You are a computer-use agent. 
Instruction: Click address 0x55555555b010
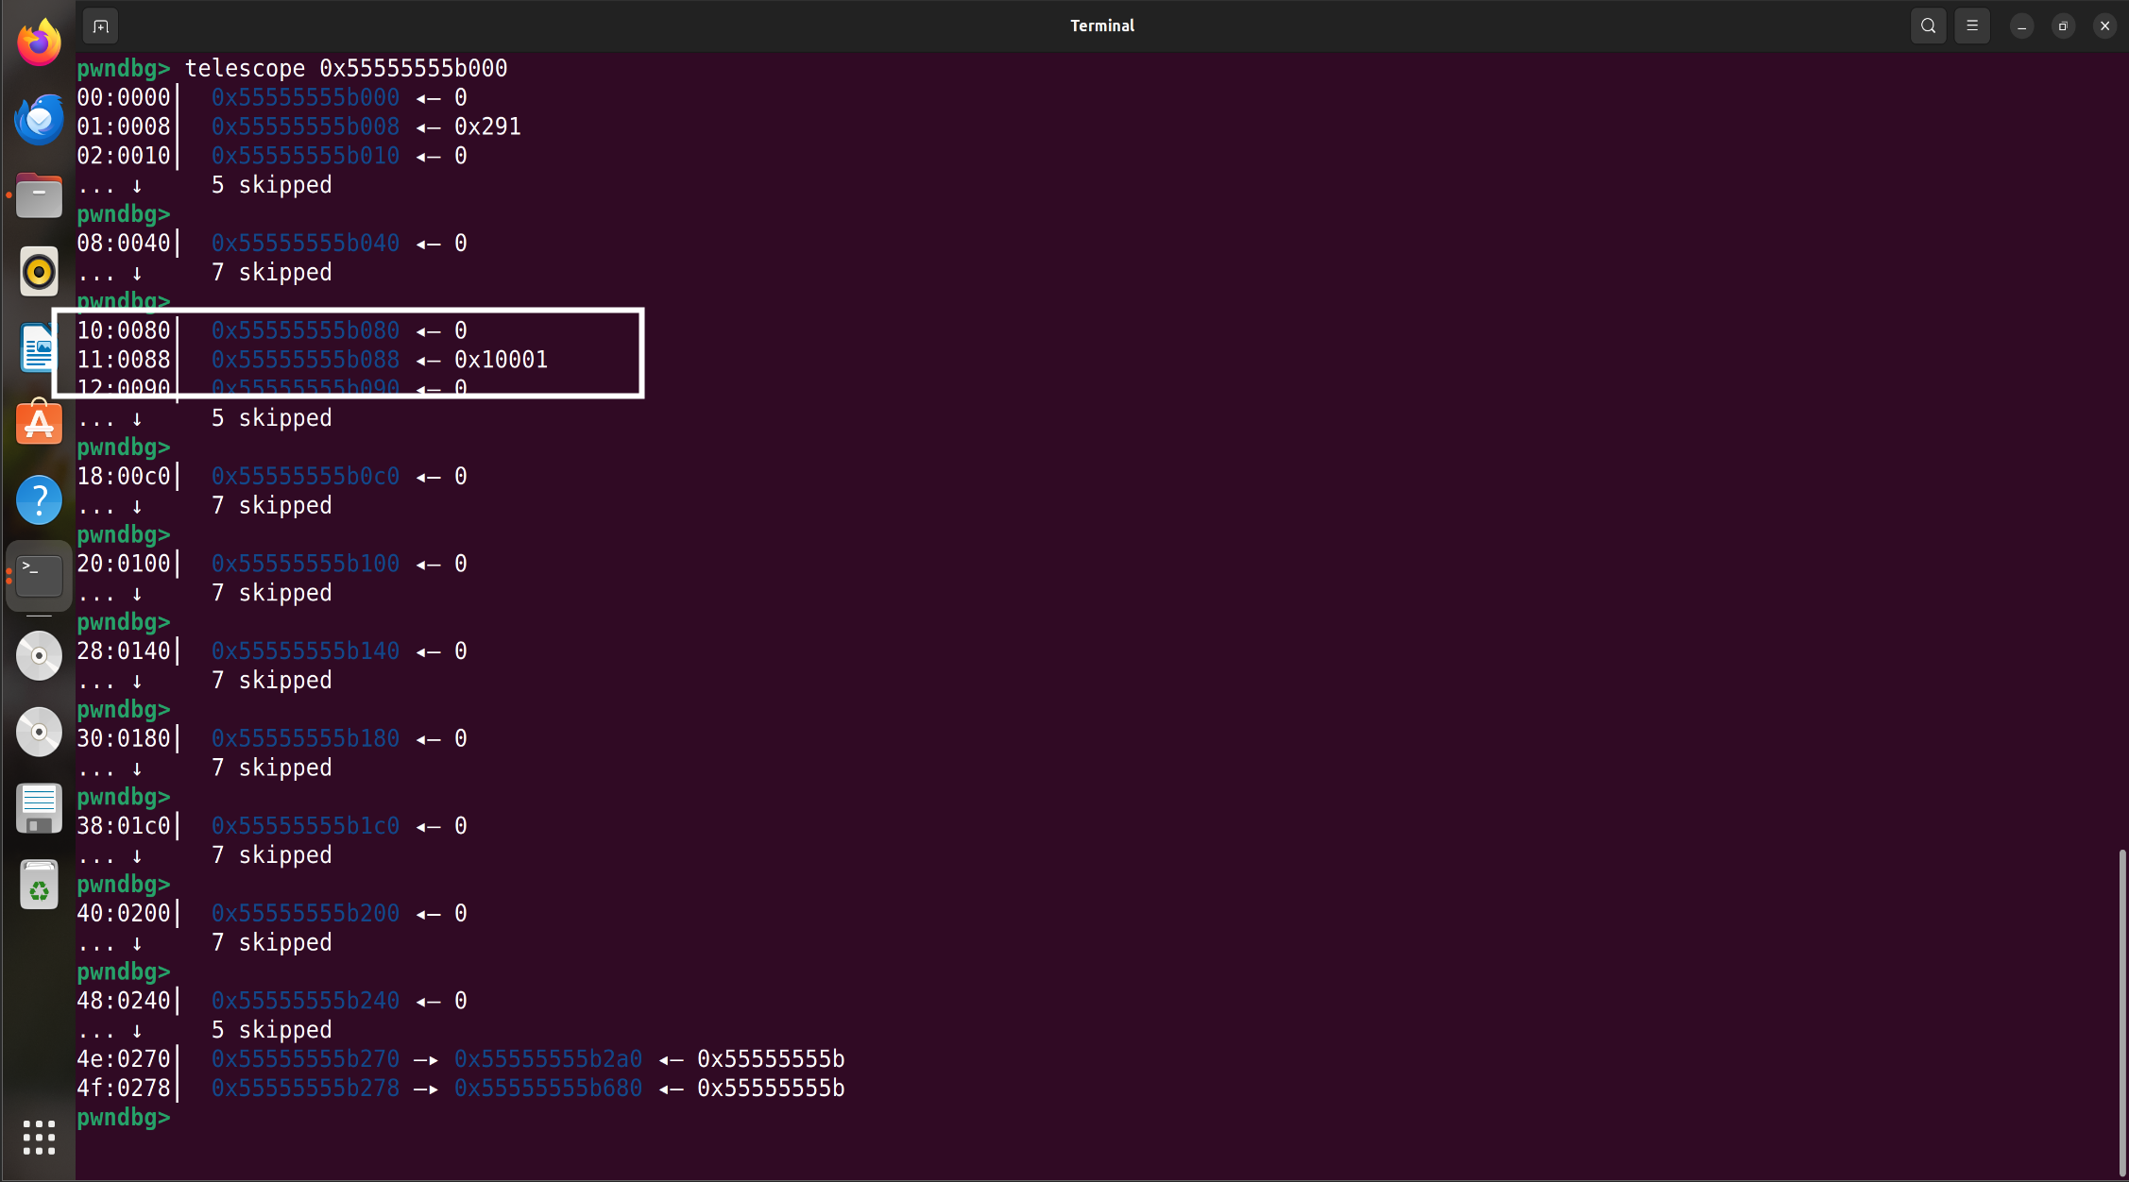(305, 156)
